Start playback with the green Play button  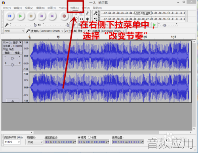click(x=20, y=16)
